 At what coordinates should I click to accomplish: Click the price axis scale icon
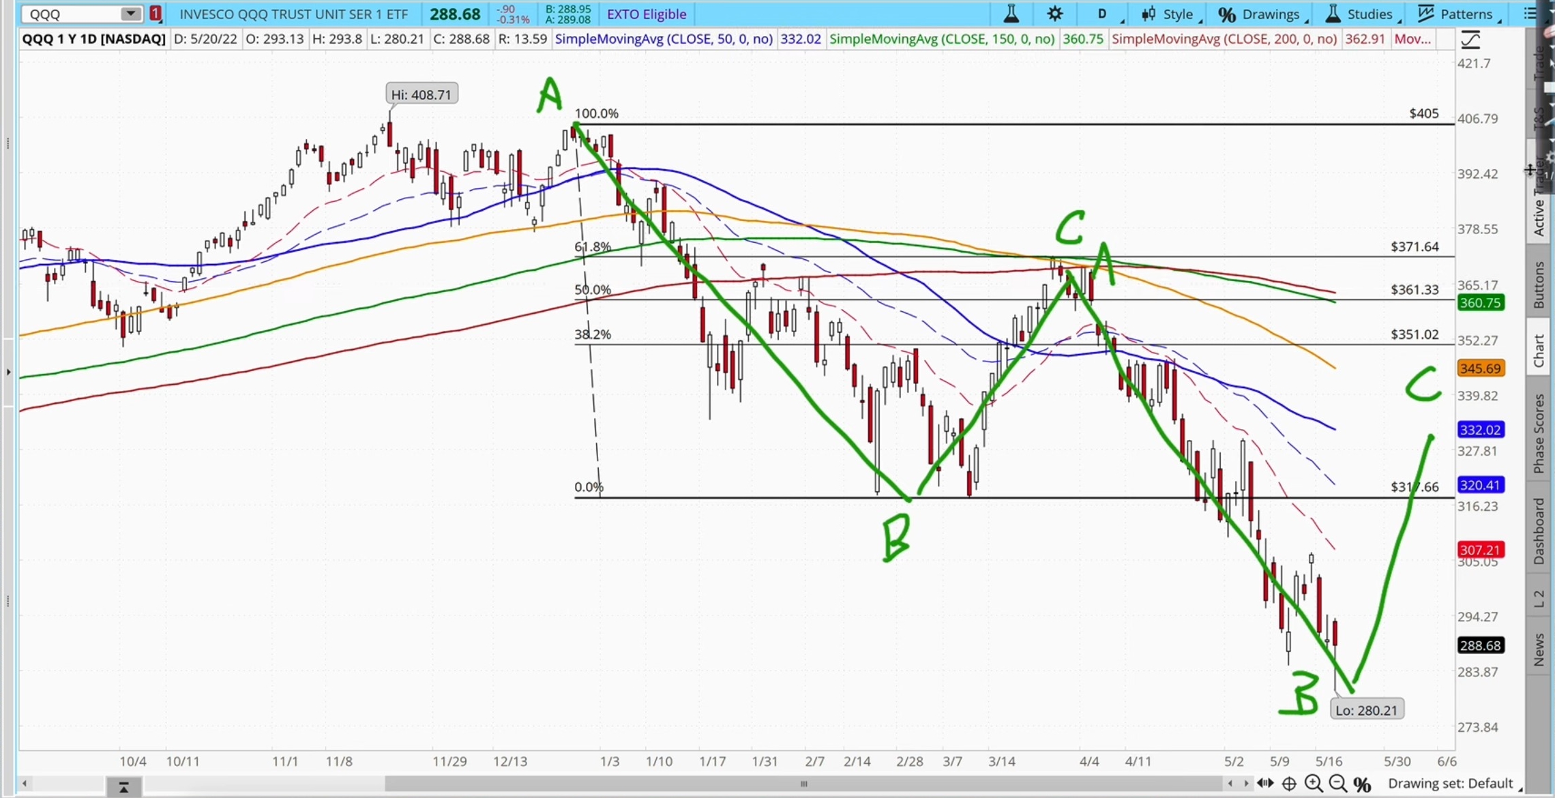click(1470, 40)
